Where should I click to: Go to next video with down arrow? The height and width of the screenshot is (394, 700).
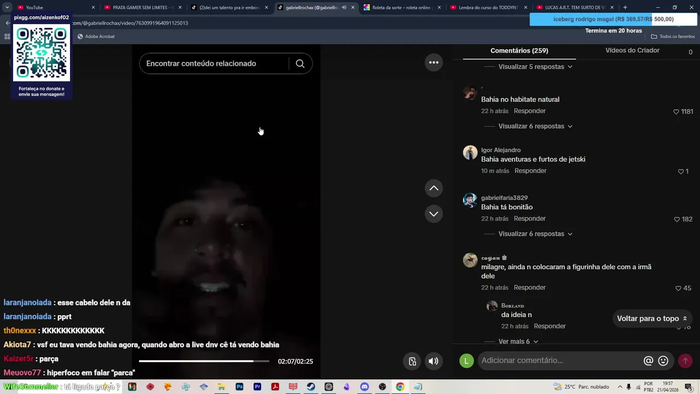434,213
